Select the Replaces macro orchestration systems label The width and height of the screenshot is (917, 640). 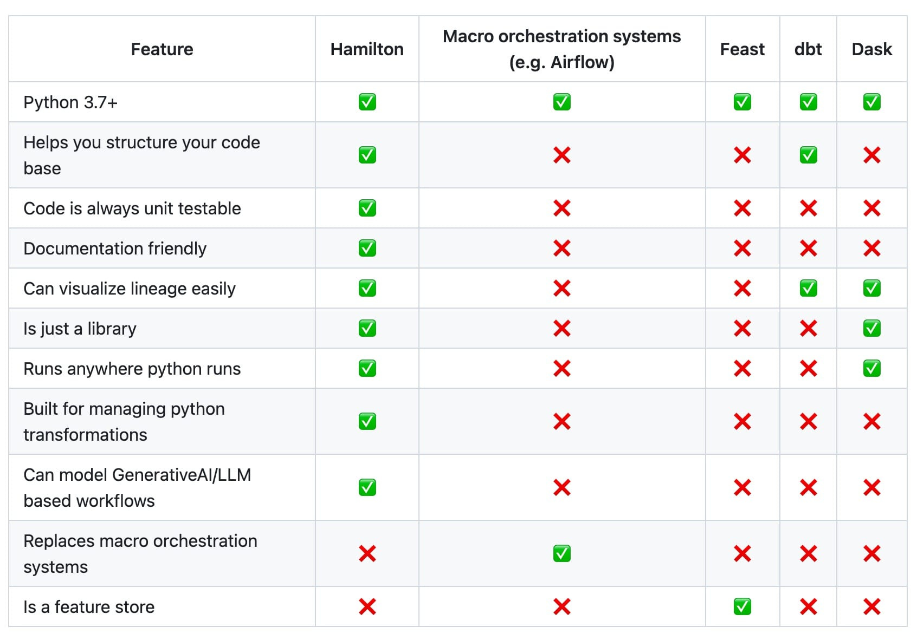pos(140,554)
